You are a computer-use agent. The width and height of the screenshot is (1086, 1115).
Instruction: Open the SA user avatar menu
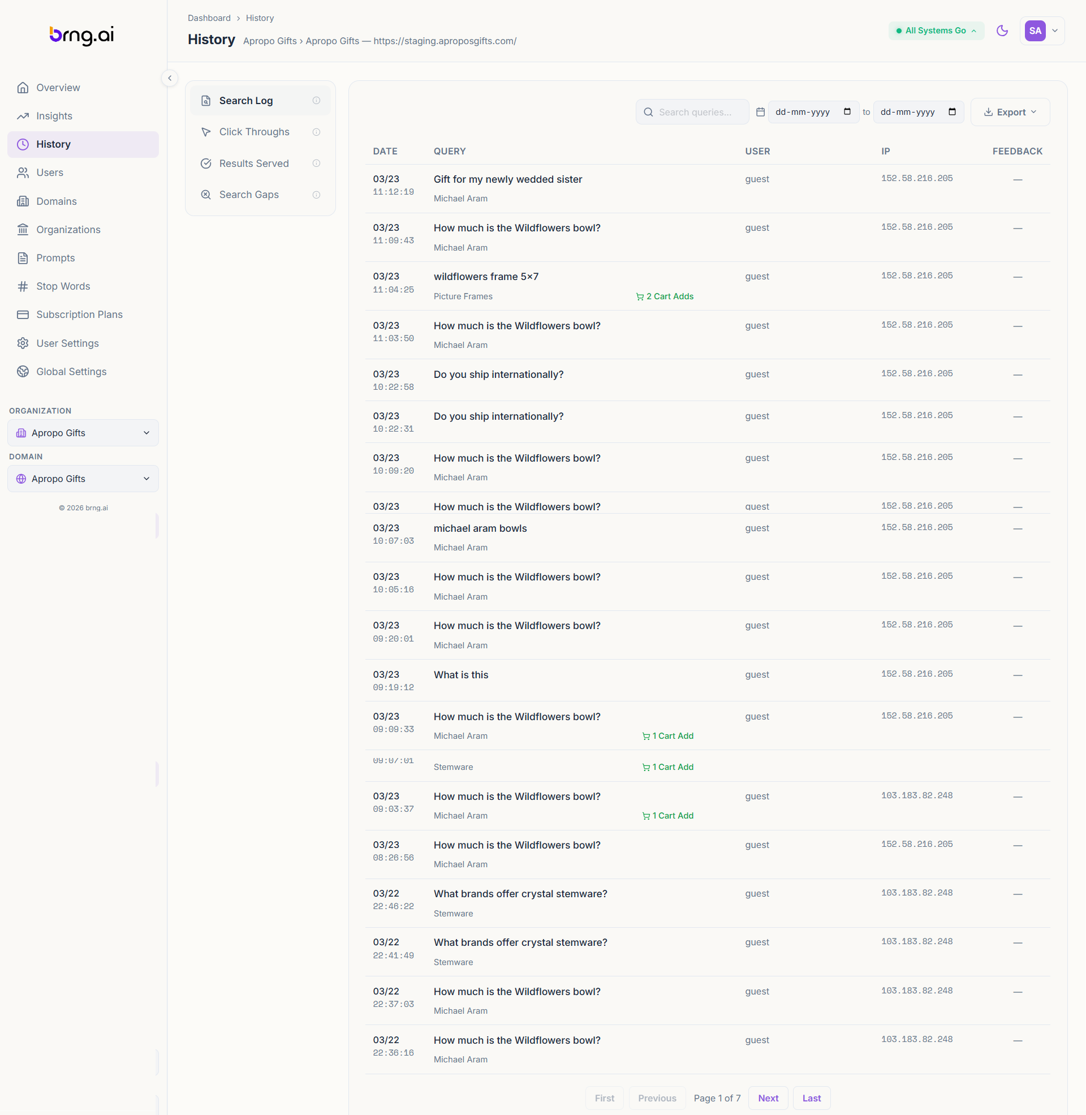pyautogui.click(x=1041, y=31)
